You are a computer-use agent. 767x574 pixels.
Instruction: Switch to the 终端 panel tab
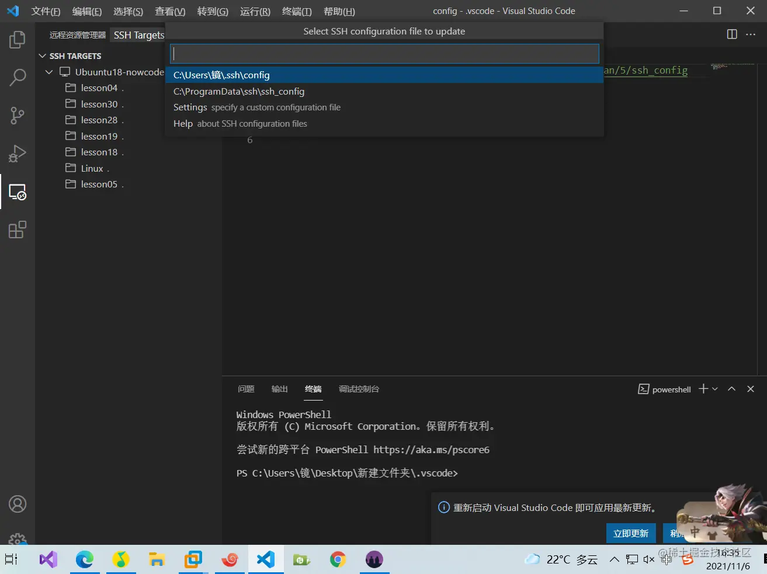point(313,389)
